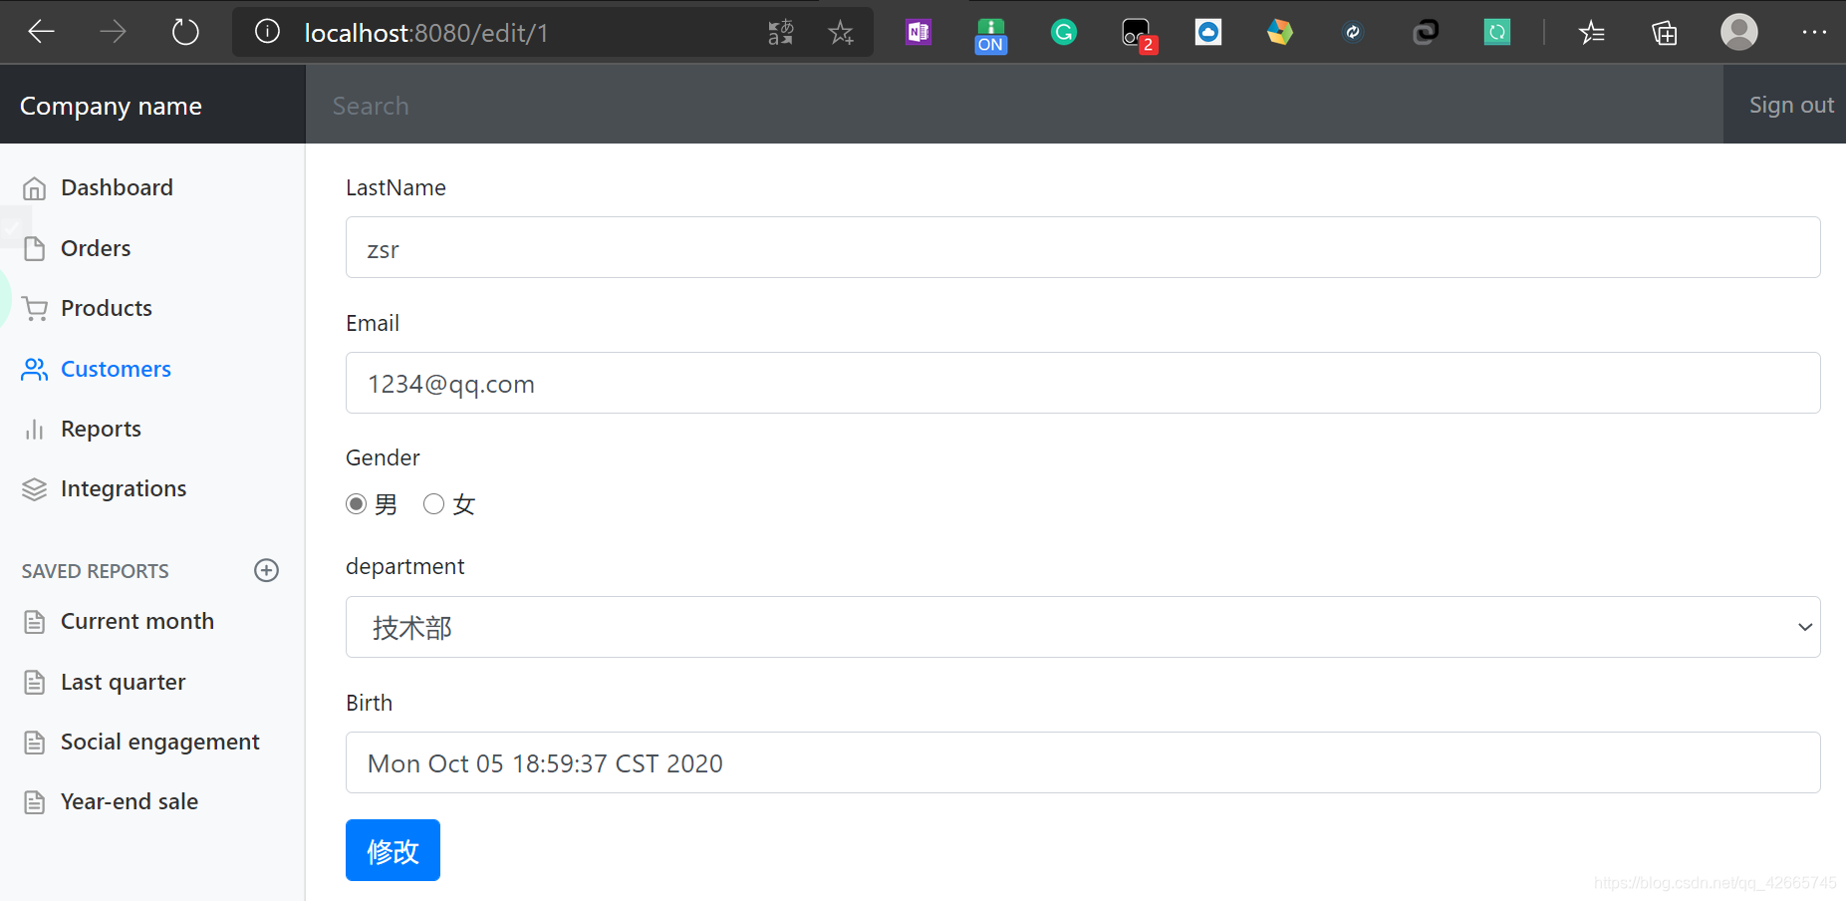
Task: Open Integrations in the sidebar
Action: tap(124, 488)
